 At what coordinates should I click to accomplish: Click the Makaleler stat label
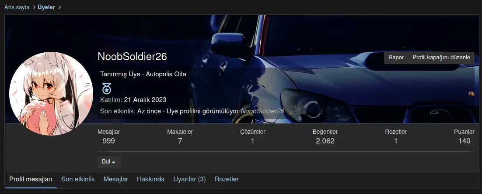(180, 132)
